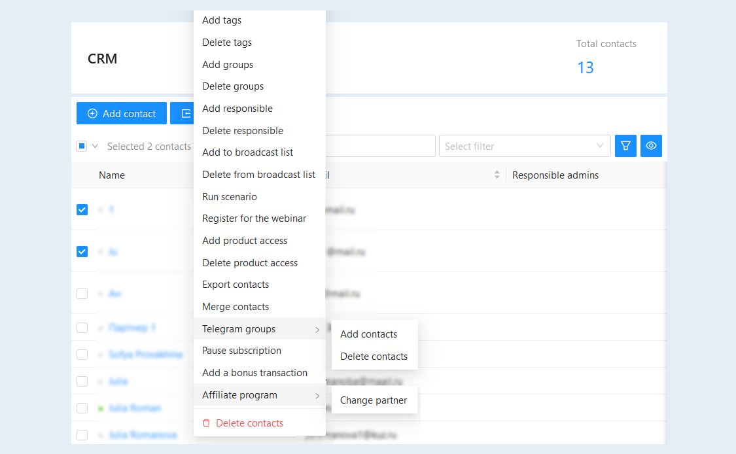The width and height of the screenshot is (736, 454).
Task: Click red Delete contacts menu entry
Action: click(260, 423)
